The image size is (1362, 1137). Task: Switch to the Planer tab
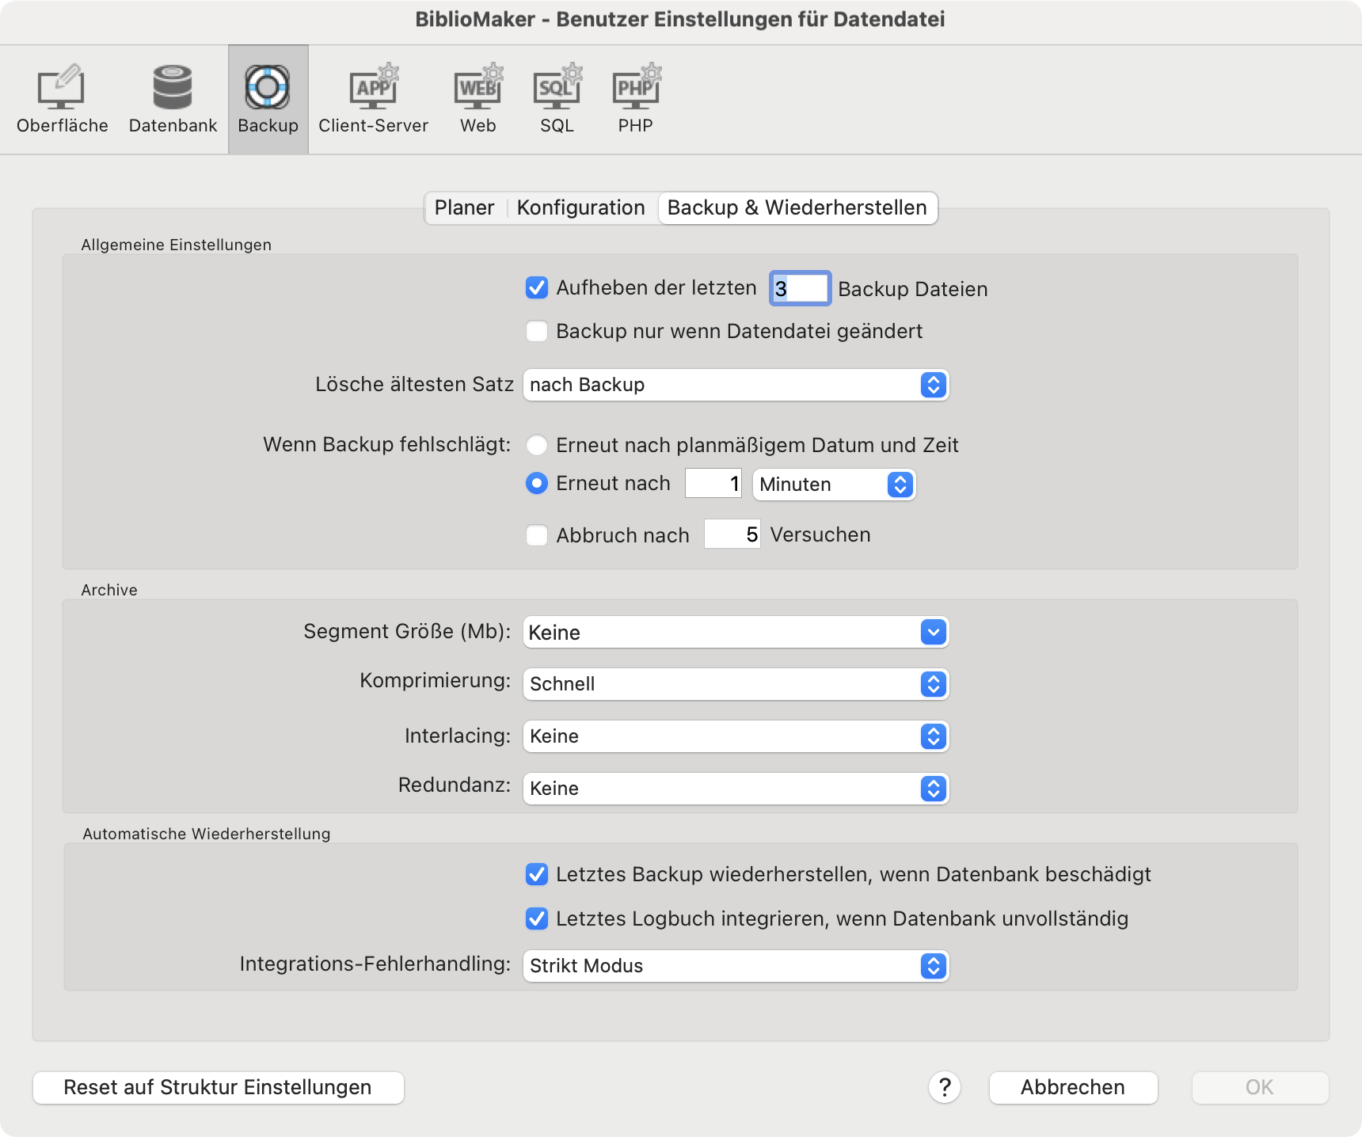tap(465, 208)
